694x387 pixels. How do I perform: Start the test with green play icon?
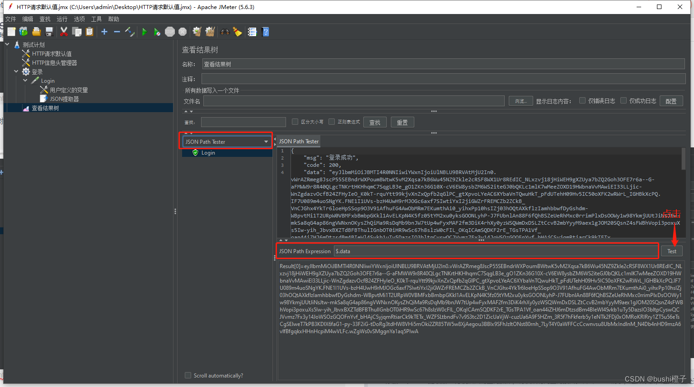point(145,32)
